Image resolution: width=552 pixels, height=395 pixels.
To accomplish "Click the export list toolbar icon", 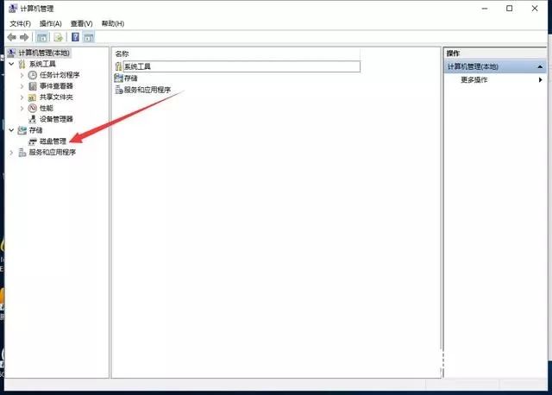I will (x=58, y=37).
